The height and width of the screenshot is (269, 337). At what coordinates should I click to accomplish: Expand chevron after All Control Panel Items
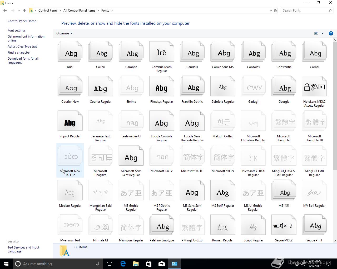click(x=98, y=11)
